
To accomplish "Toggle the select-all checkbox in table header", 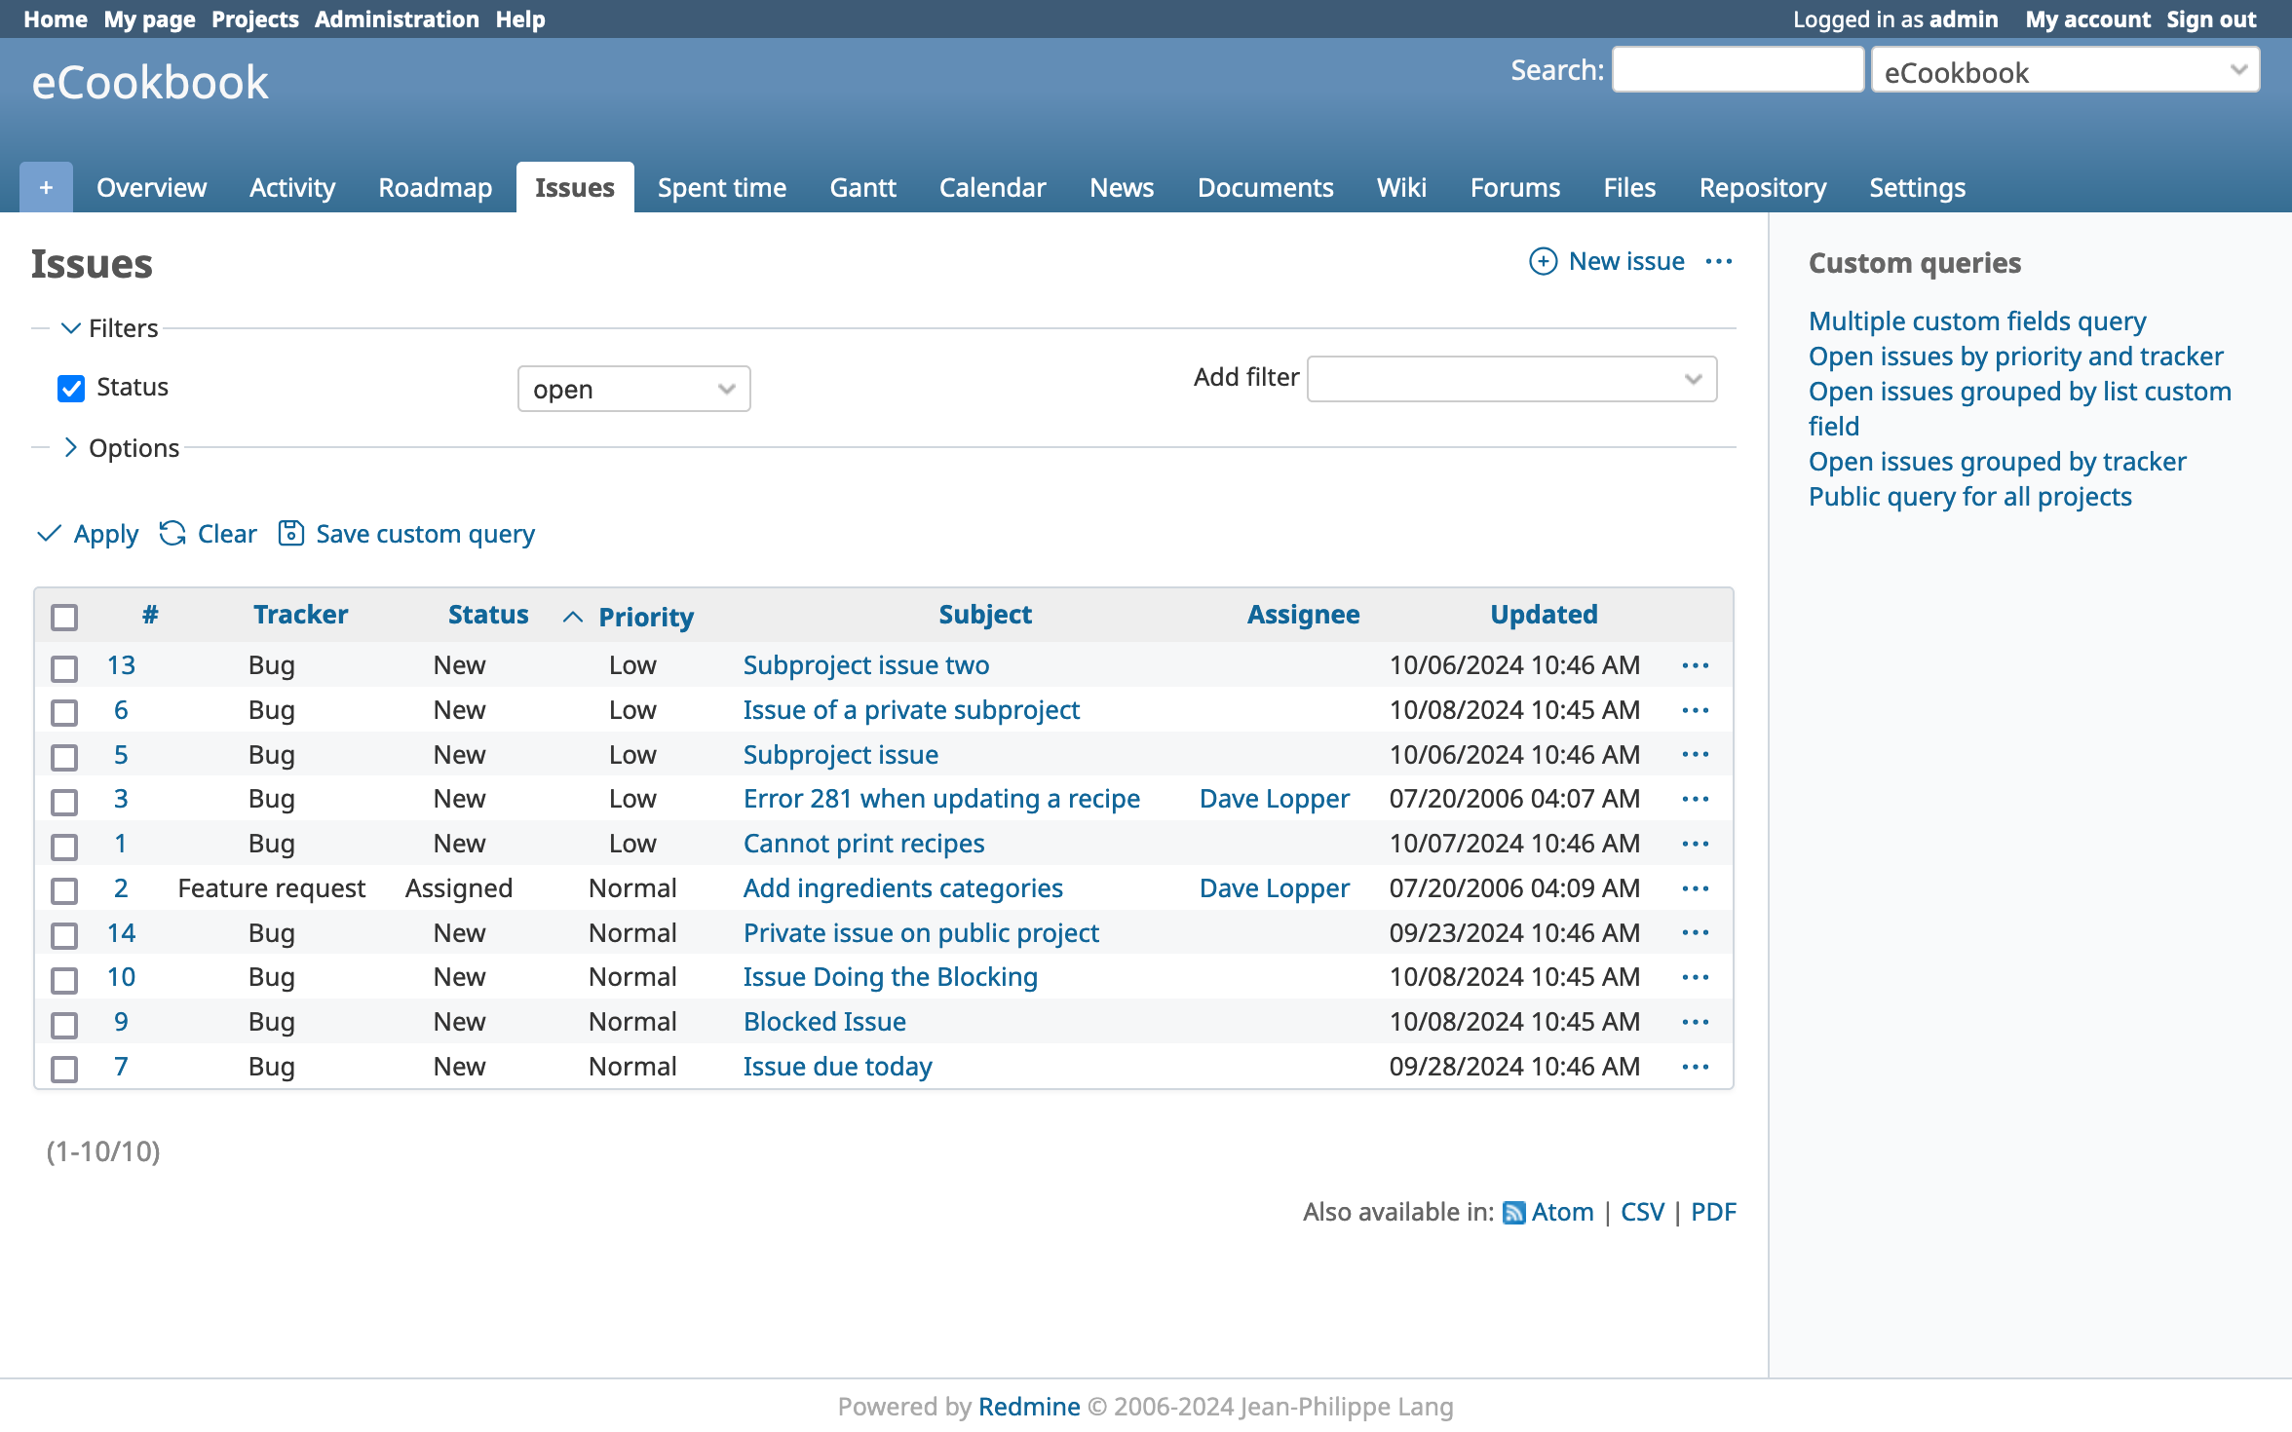I will (64, 617).
